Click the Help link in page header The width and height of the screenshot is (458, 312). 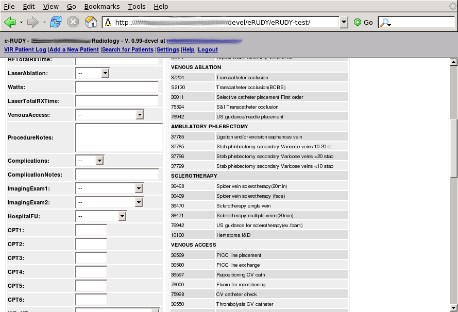click(x=189, y=49)
